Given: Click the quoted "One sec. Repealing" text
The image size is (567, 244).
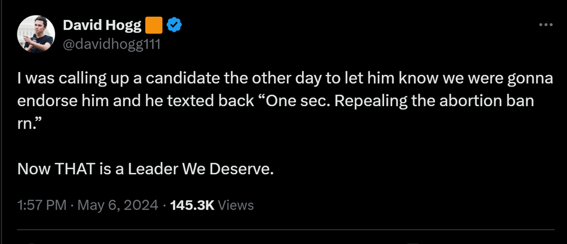Looking at the screenshot, I should 288,100.
